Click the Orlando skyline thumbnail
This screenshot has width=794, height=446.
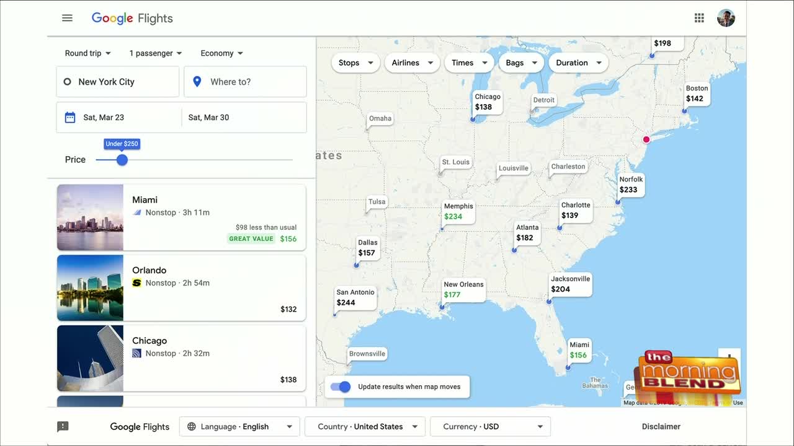click(x=90, y=288)
